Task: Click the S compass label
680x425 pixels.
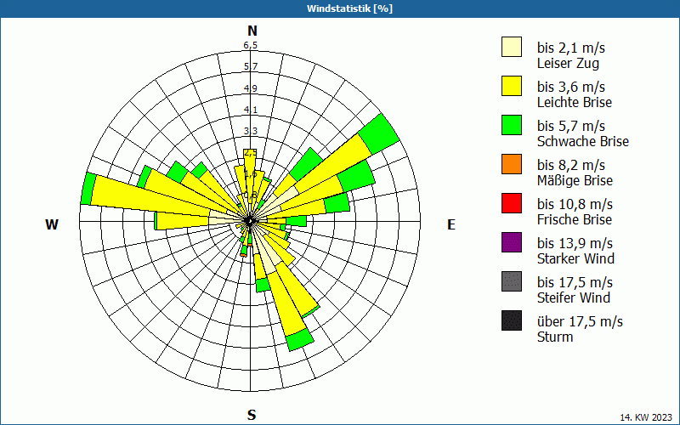Action: (x=252, y=415)
